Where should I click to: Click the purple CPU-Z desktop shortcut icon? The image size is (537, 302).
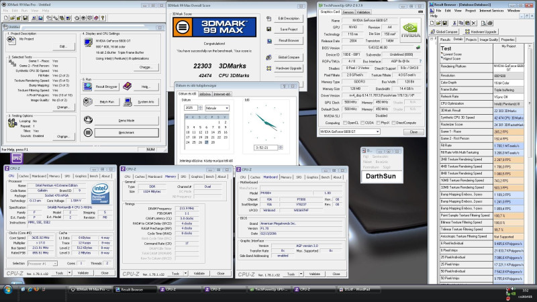pyautogui.click(x=16, y=158)
